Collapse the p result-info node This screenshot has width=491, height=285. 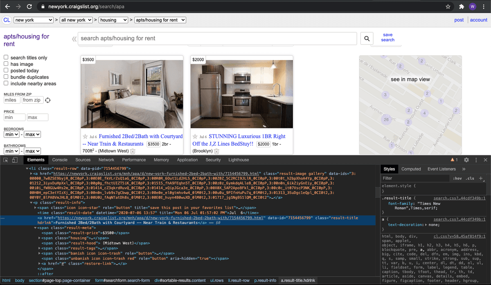pos(31,202)
